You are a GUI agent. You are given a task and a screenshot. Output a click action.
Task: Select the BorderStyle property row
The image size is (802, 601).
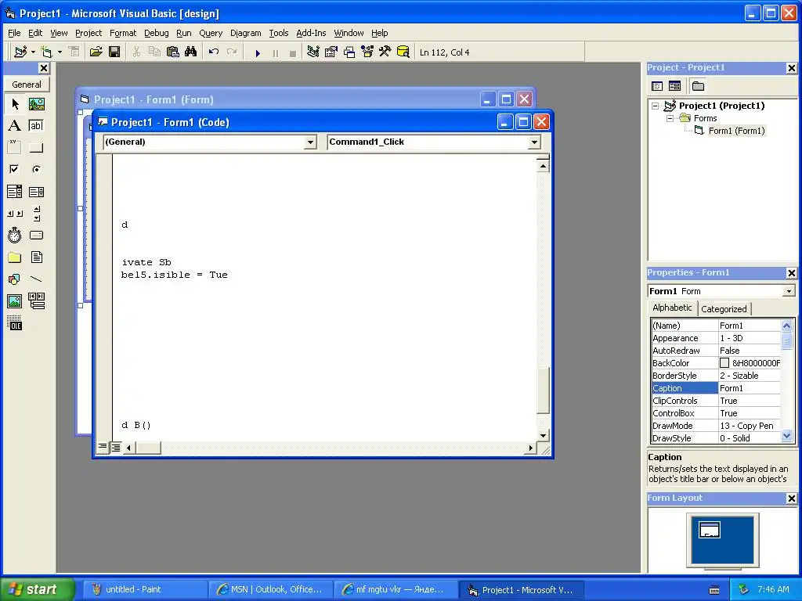(716, 376)
